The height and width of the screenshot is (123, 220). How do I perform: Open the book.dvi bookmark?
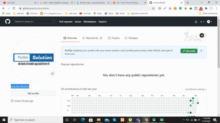[32, 13]
